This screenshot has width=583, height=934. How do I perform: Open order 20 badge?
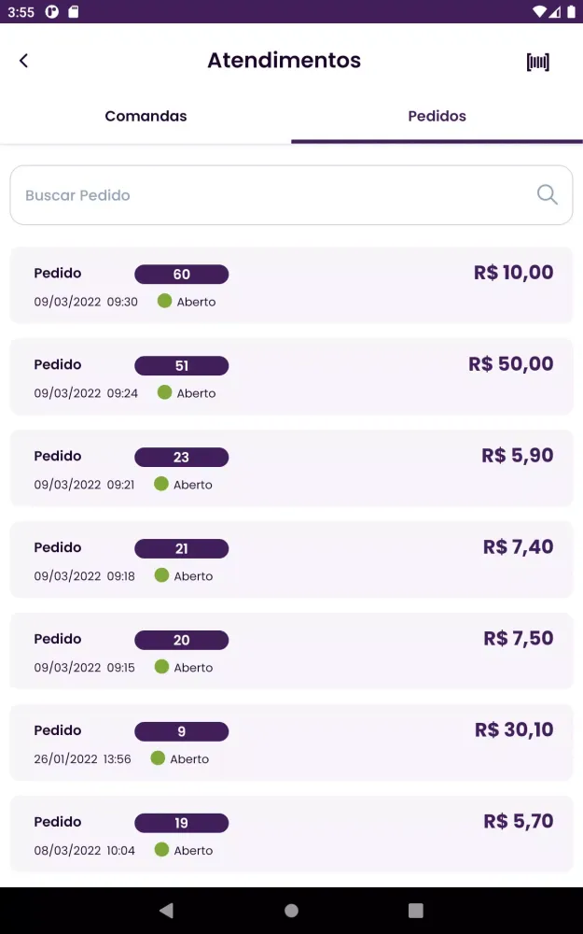[x=182, y=640]
